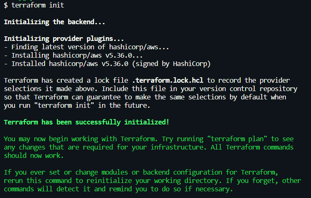Screen dimensions: 311x198
Task: Click "Terraform has been successfully initialized!" message
Action: pos(87,122)
